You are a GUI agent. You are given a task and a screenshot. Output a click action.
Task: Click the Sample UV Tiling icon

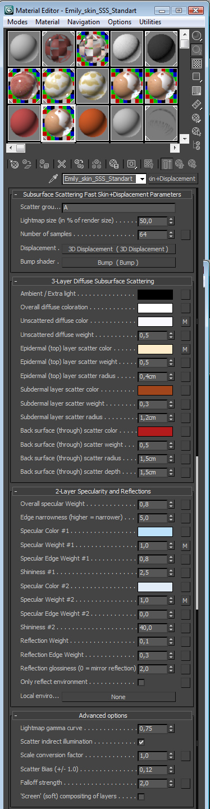197,77
